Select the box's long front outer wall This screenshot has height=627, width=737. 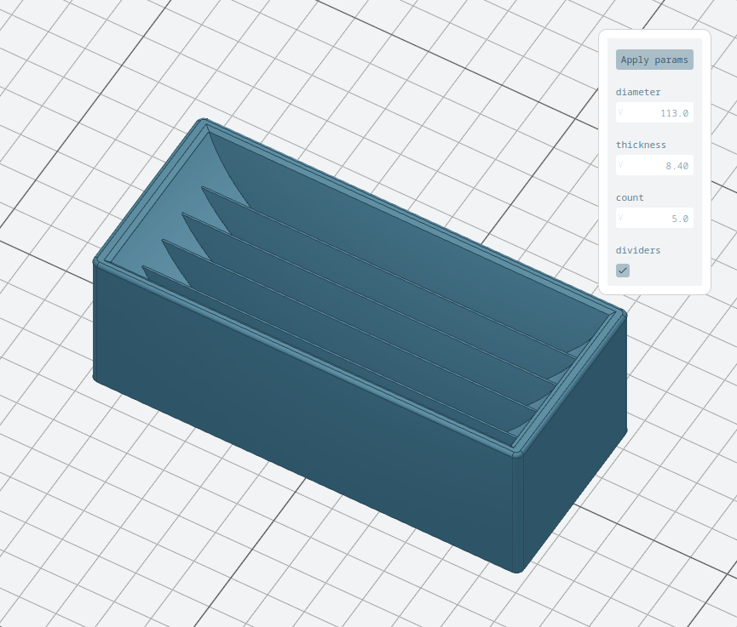click(298, 408)
